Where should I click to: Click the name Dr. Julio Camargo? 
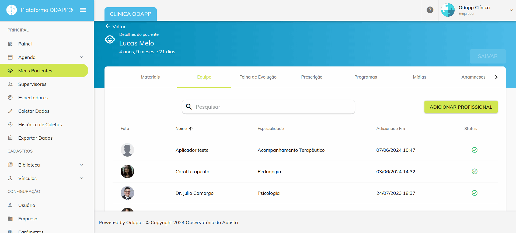[194, 193]
